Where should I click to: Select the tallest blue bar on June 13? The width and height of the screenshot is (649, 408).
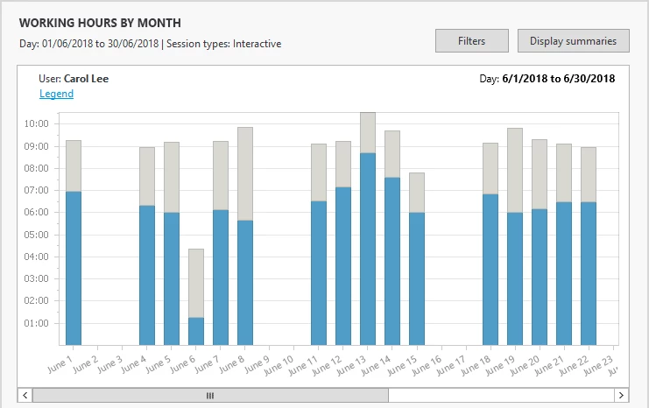(x=368, y=249)
